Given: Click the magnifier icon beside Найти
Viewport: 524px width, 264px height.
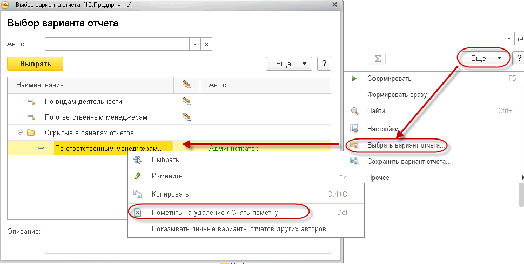Looking at the screenshot, I should 354,111.
